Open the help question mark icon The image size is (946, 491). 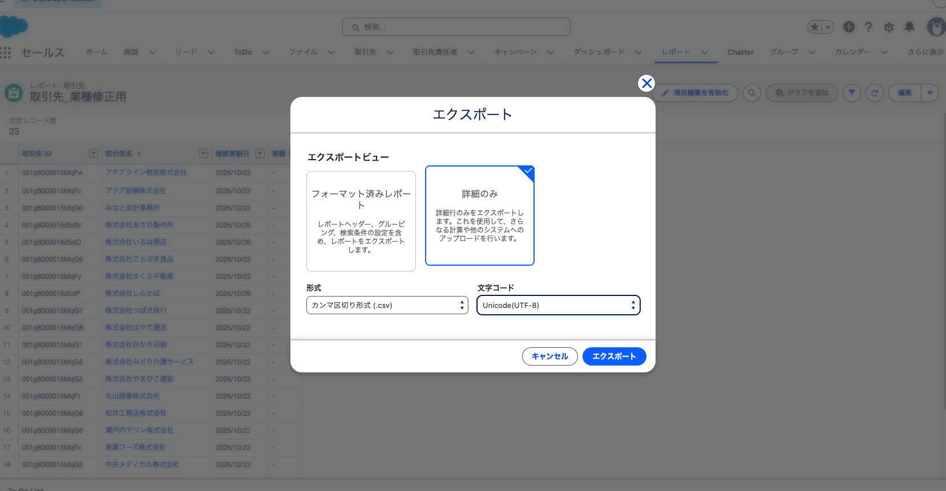tap(868, 27)
